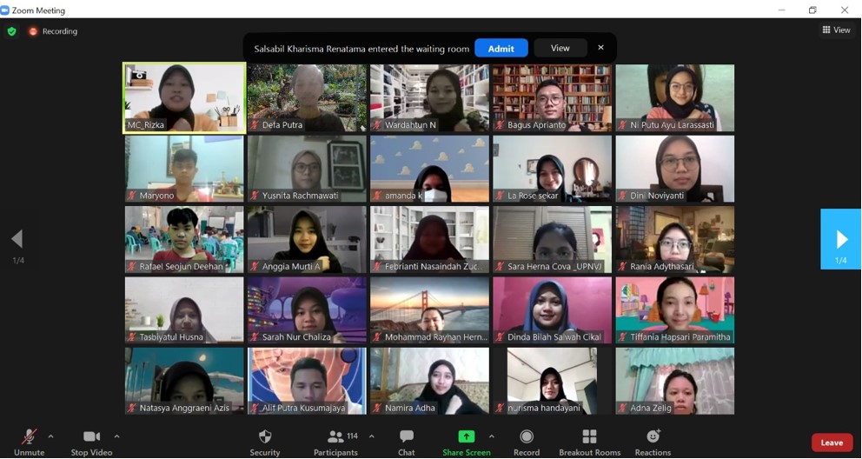This screenshot has height=459, width=862.
Task: Click the green Share Screen icon
Action: coord(467,436)
